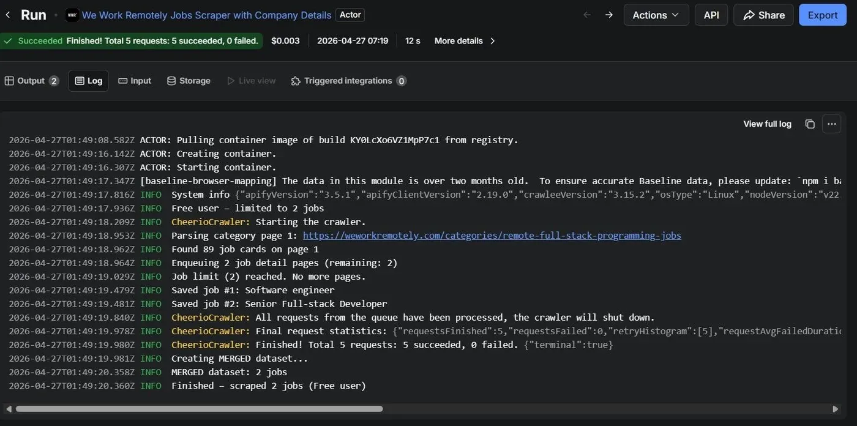Click log line 'Creating MERGED dataset...'
This screenshot has width=857, height=426.
(159, 359)
